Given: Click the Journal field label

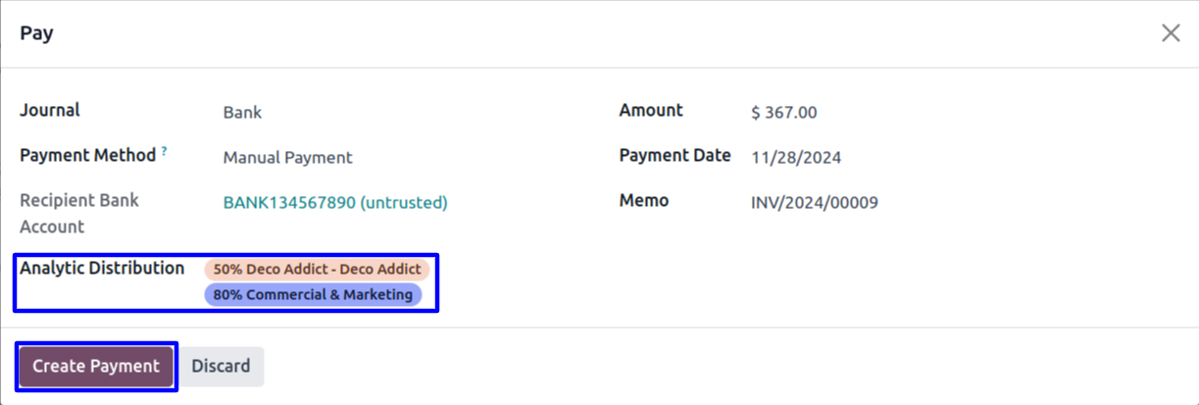Looking at the screenshot, I should [50, 111].
